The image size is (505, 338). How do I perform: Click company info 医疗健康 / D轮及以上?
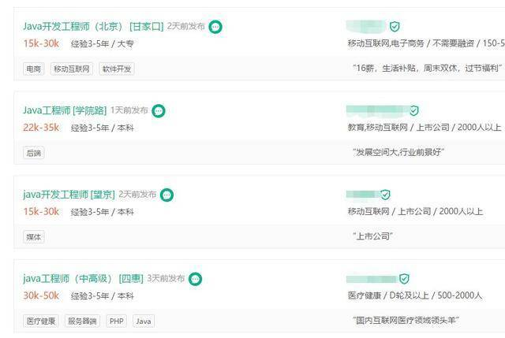[415, 295]
